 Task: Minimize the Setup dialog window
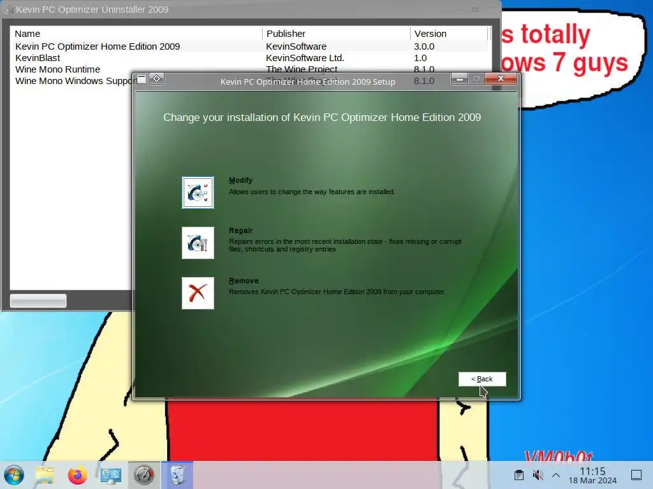(x=460, y=78)
